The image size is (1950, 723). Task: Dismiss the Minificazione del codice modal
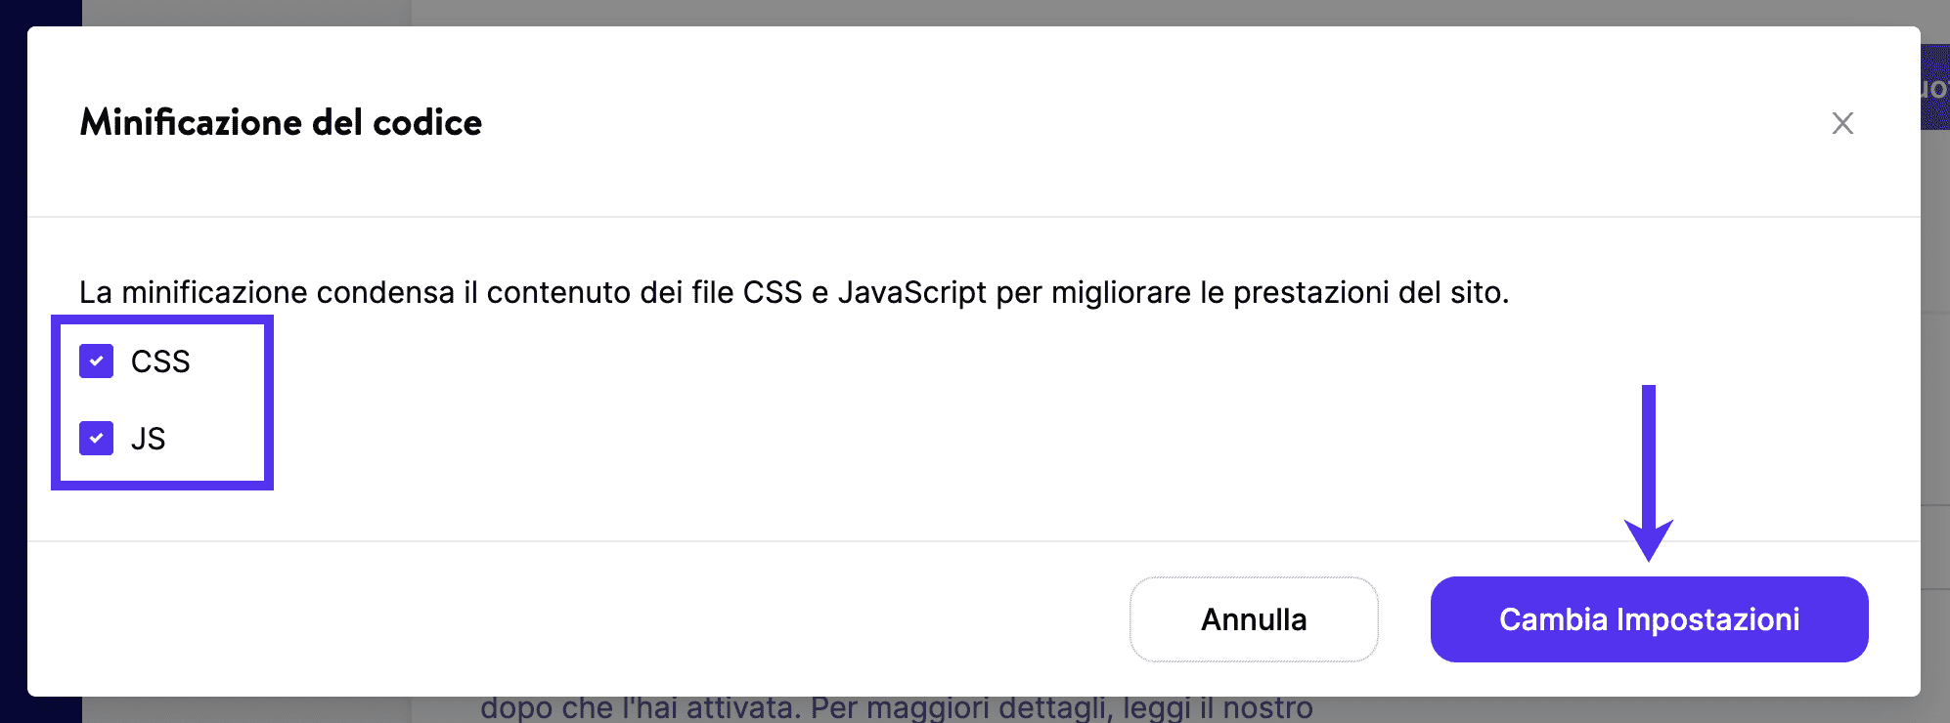click(1842, 123)
